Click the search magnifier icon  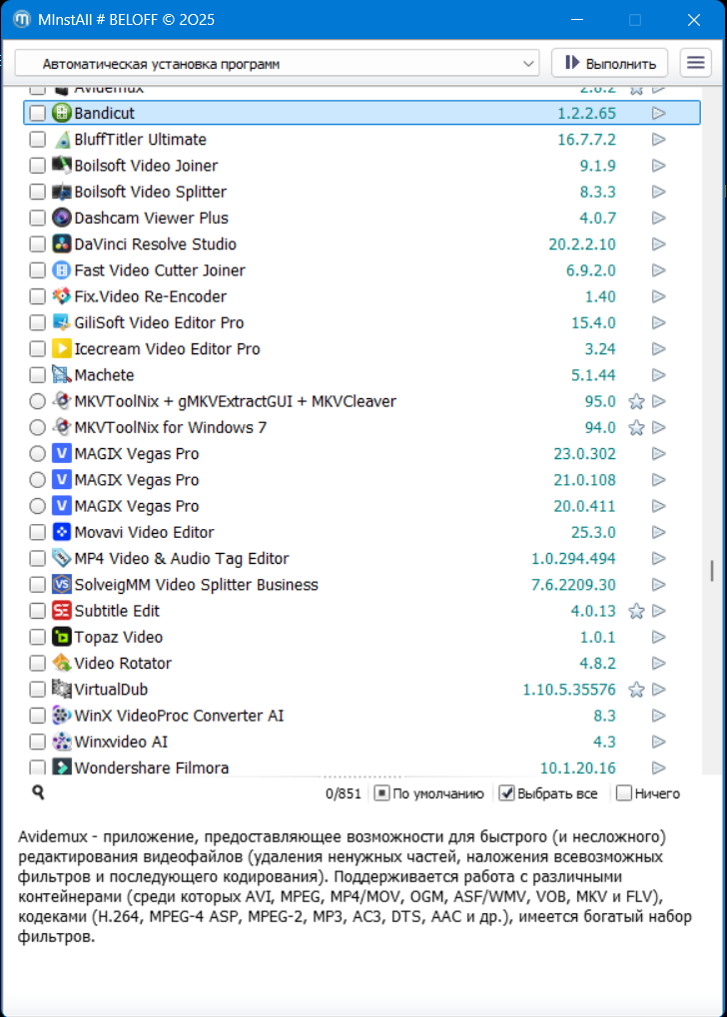click(39, 792)
